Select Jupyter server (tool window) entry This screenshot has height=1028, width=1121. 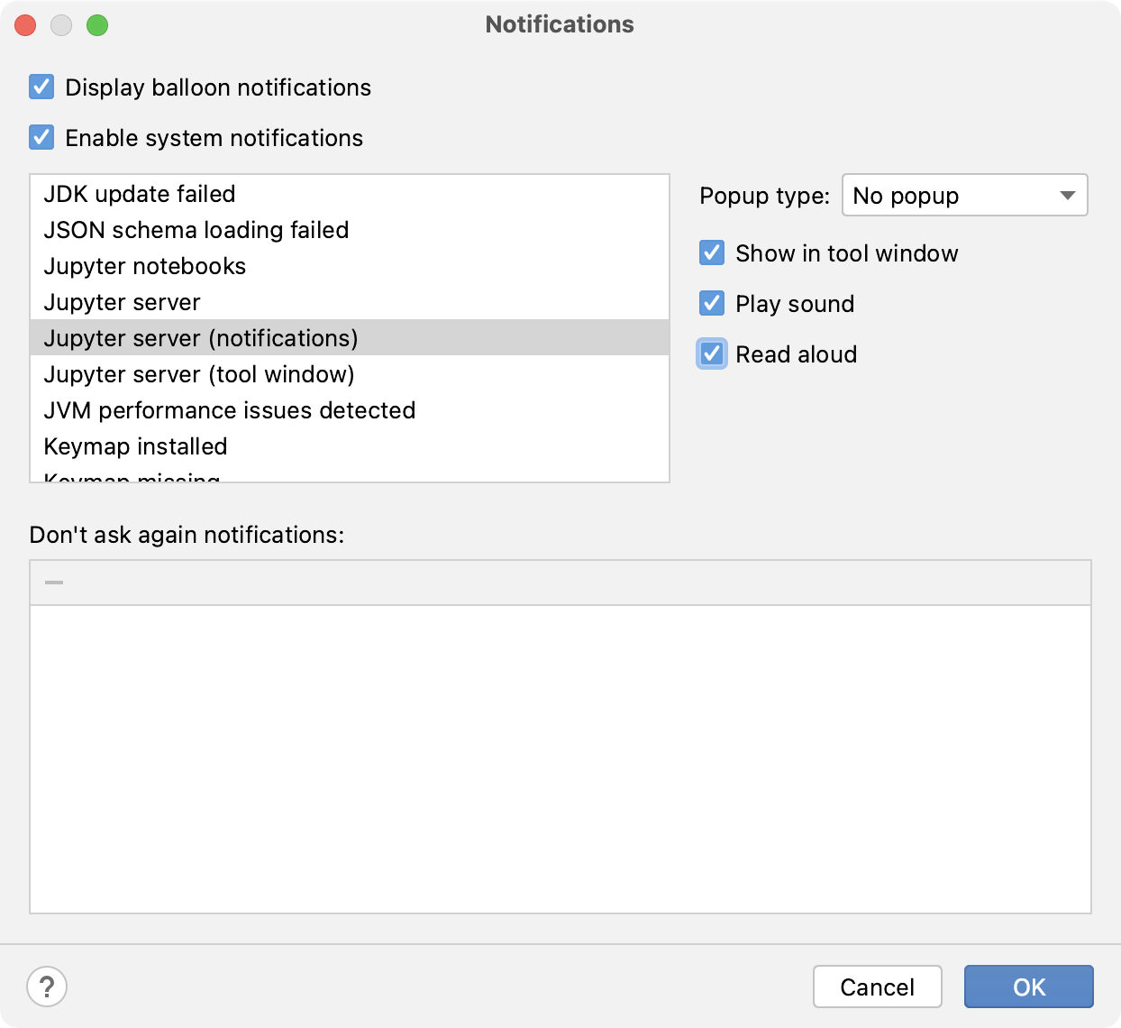[x=198, y=374]
